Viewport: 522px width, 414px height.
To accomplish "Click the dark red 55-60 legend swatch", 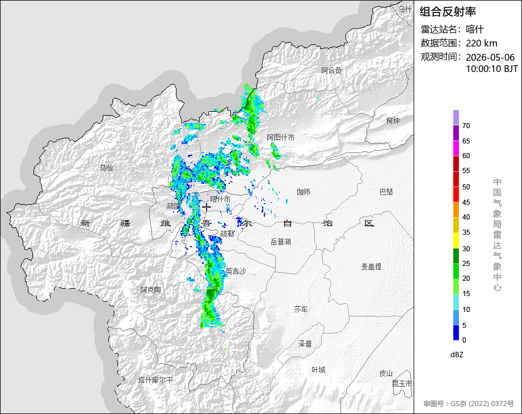I will tap(456, 163).
